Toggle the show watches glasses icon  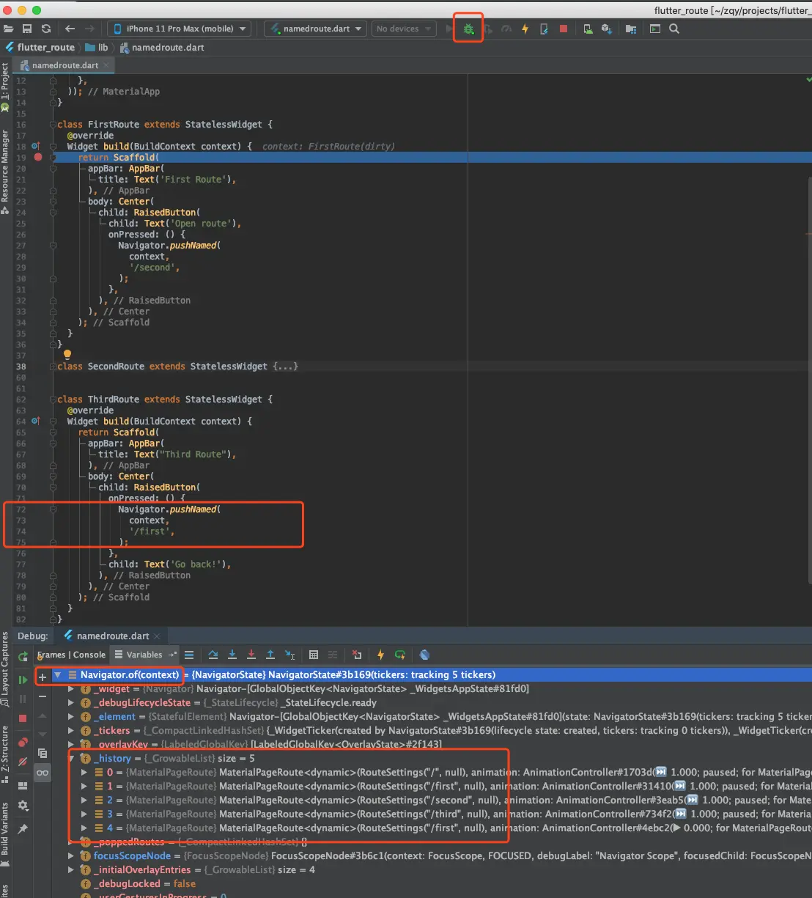pos(43,773)
